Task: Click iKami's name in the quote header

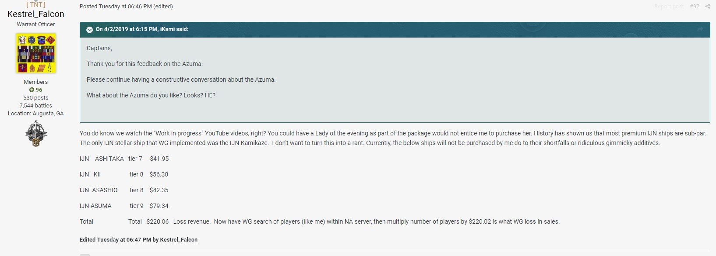Action: (x=167, y=29)
